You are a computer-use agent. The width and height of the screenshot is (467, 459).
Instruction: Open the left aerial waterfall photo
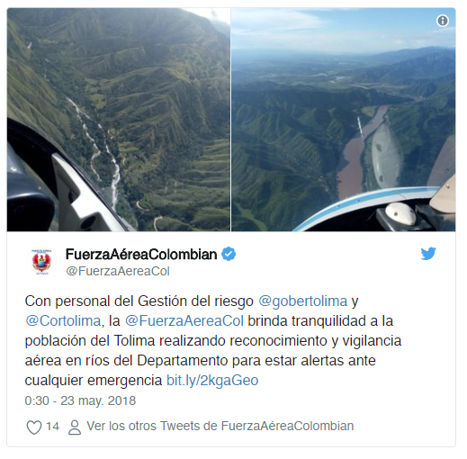coord(119,120)
